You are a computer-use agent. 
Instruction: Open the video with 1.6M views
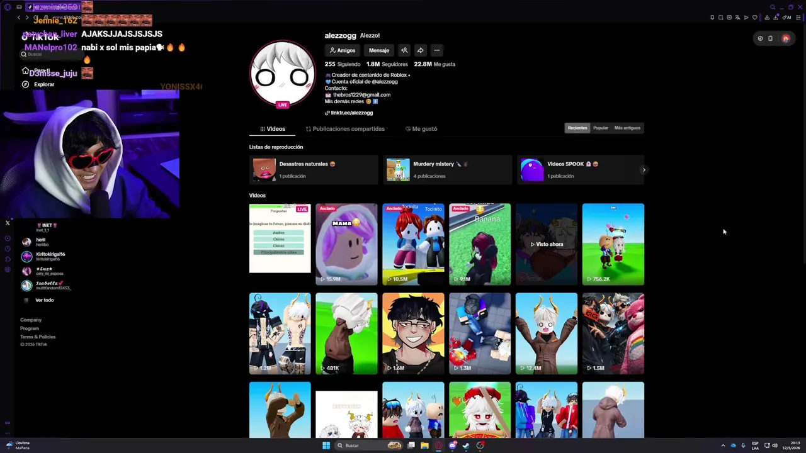[413, 333]
